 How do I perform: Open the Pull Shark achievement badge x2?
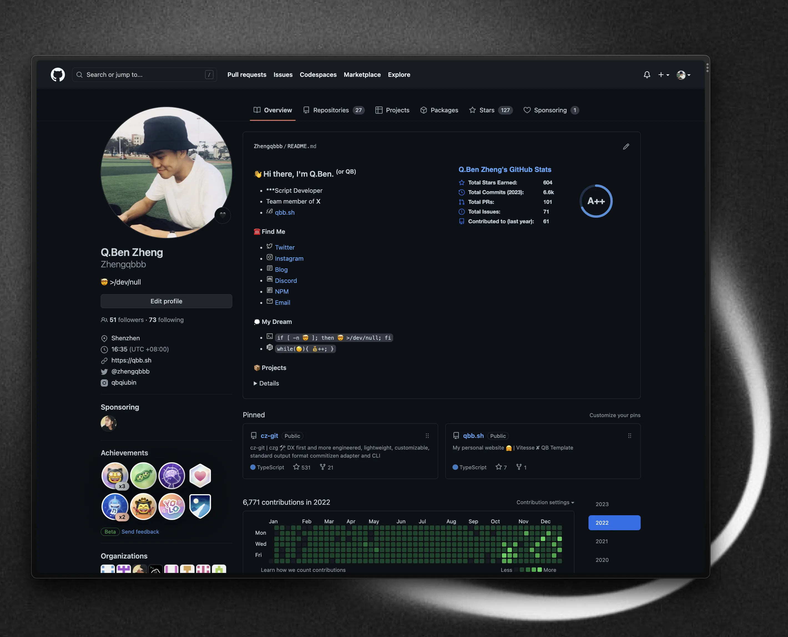(x=115, y=507)
